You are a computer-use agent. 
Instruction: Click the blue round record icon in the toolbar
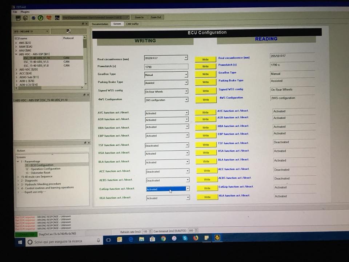[x=33, y=18]
